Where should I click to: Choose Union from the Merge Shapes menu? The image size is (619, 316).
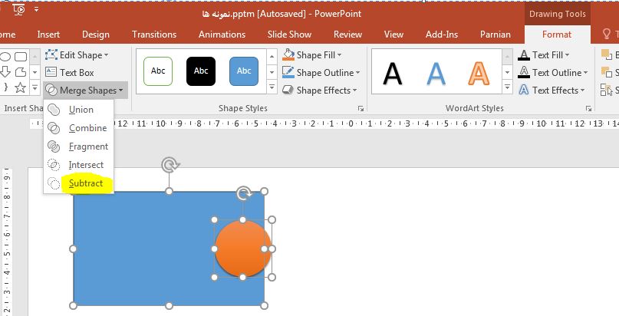(x=78, y=110)
